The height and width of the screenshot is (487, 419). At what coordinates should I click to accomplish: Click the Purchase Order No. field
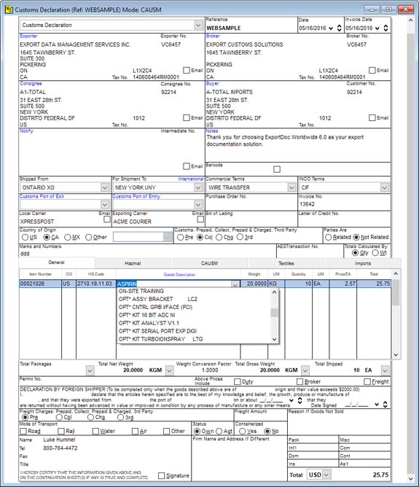pyautogui.click(x=251, y=204)
